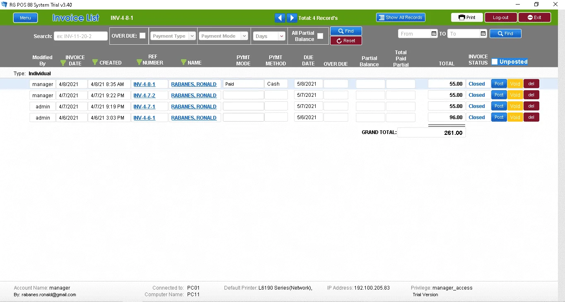Image resolution: width=565 pixels, height=302 pixels.
Task: Click the 96.00 total cell
Action: pos(447,117)
